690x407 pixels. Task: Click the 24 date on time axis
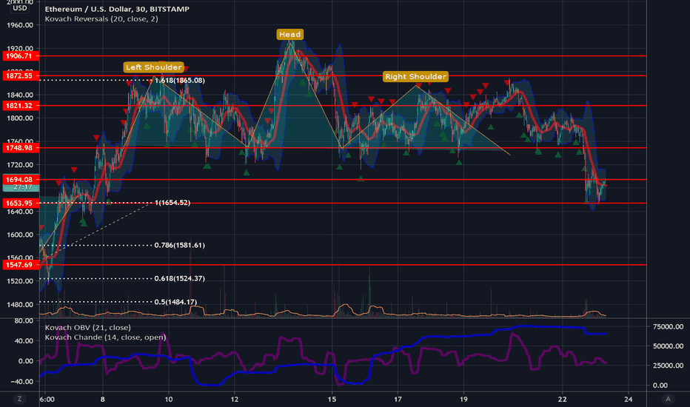pyautogui.click(x=629, y=400)
